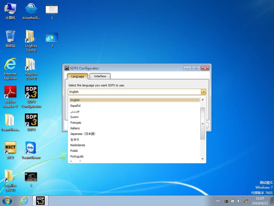Click the language list scroll-up arrow
The image size is (274, 206).
(203, 100)
